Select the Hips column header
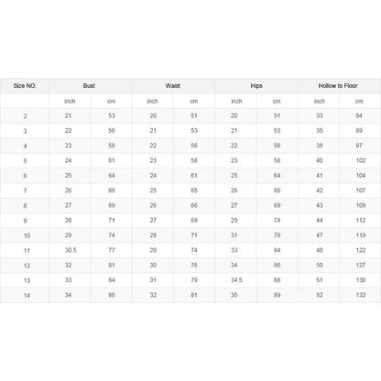Viewport: 381px width, 381px height. (x=256, y=86)
